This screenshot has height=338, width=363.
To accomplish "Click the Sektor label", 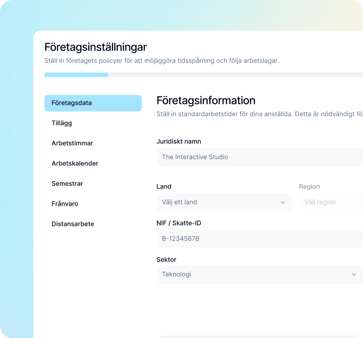I will (167, 260).
